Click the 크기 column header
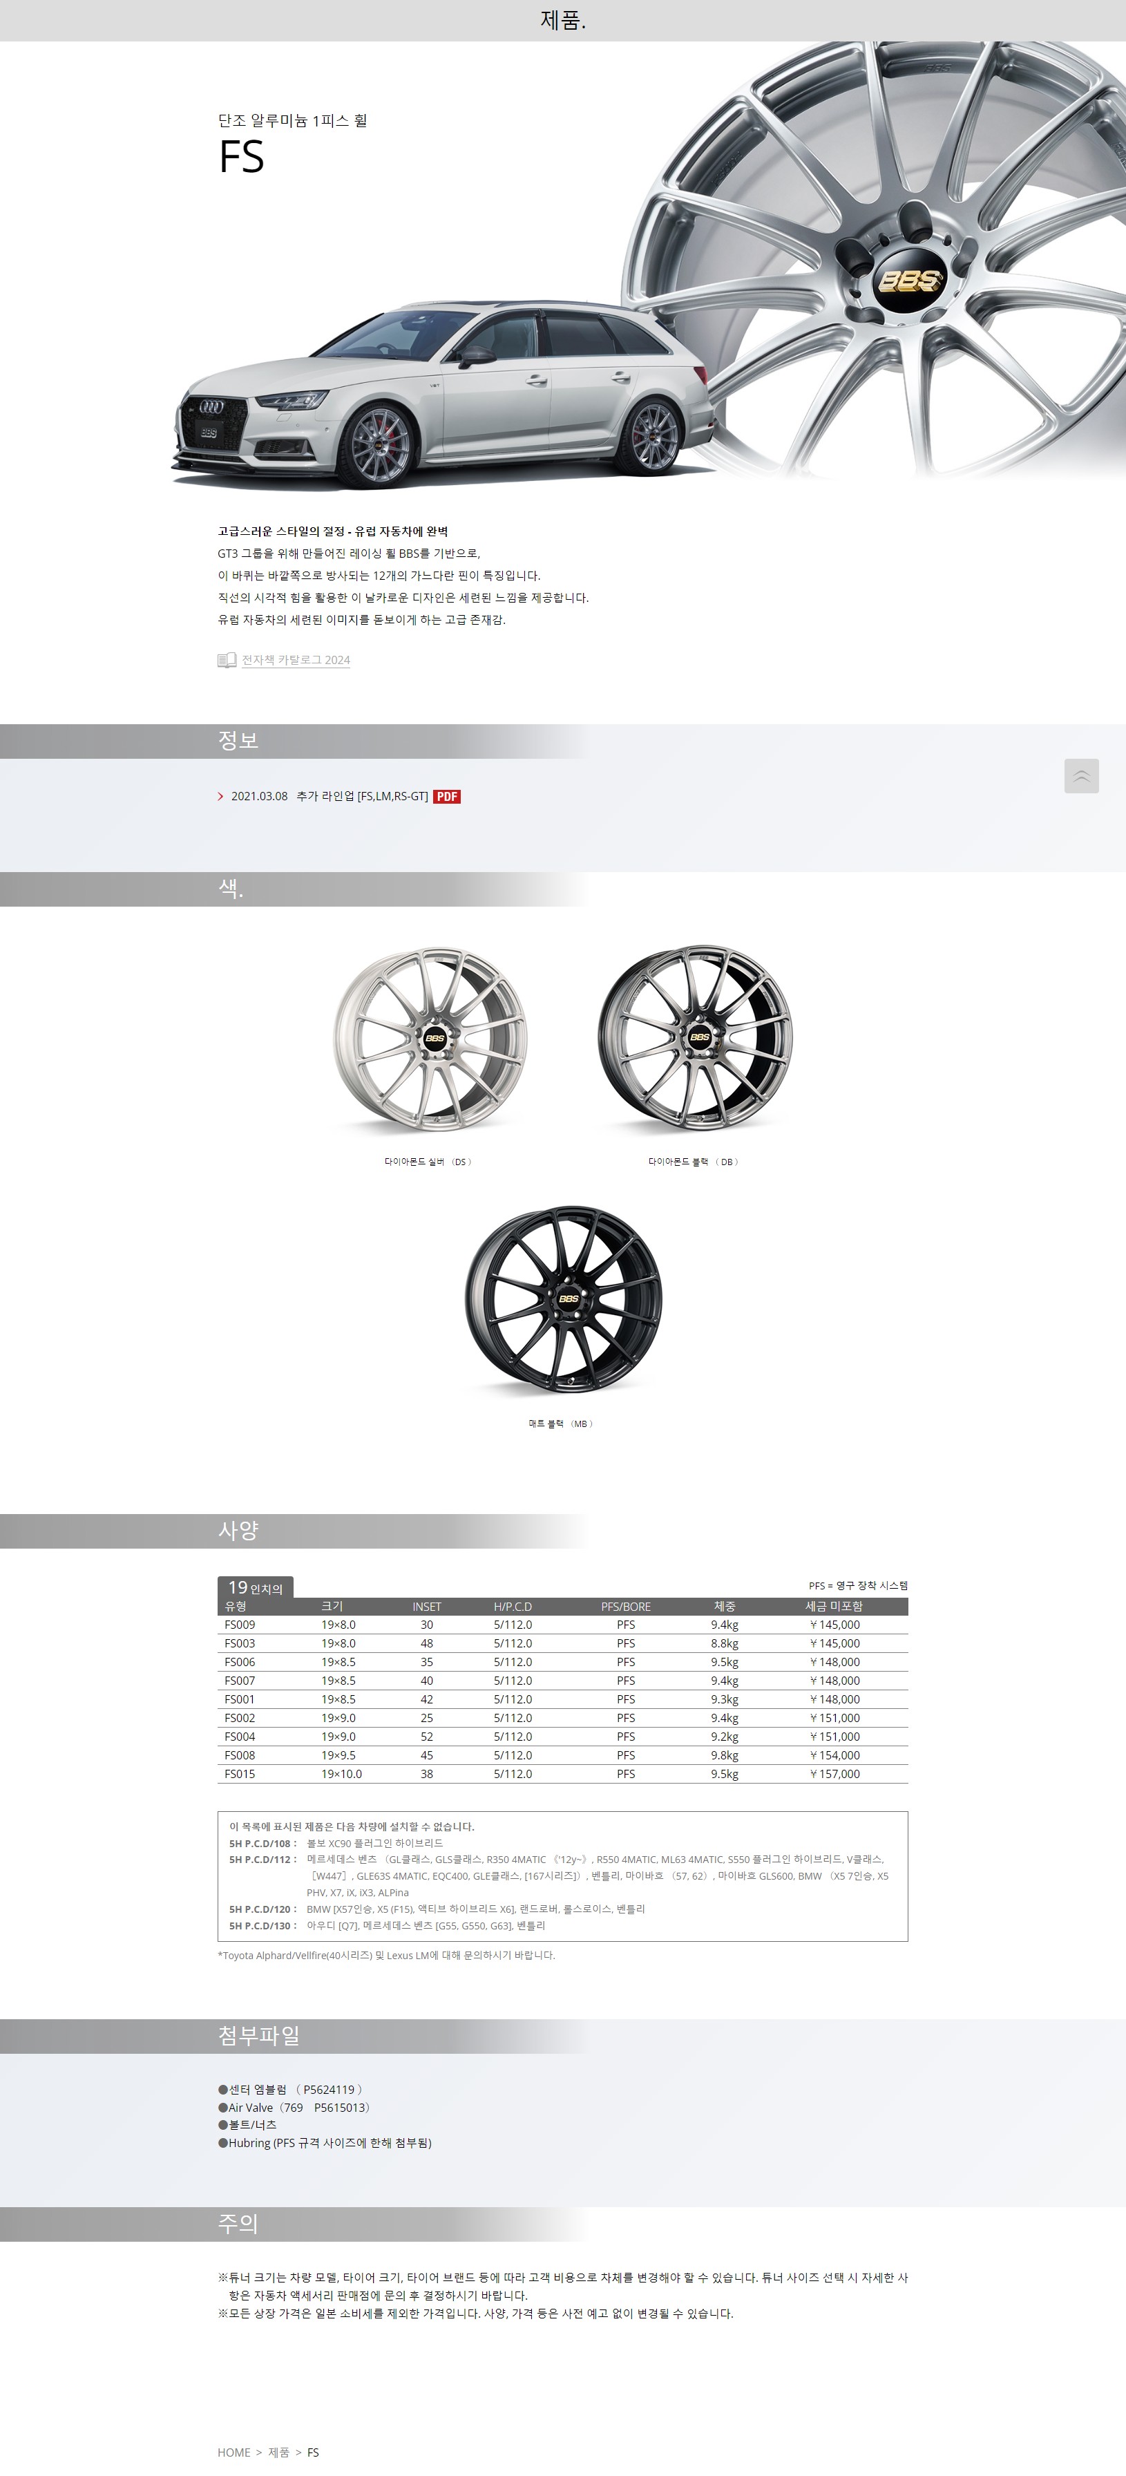1126x2476 pixels. click(332, 1606)
